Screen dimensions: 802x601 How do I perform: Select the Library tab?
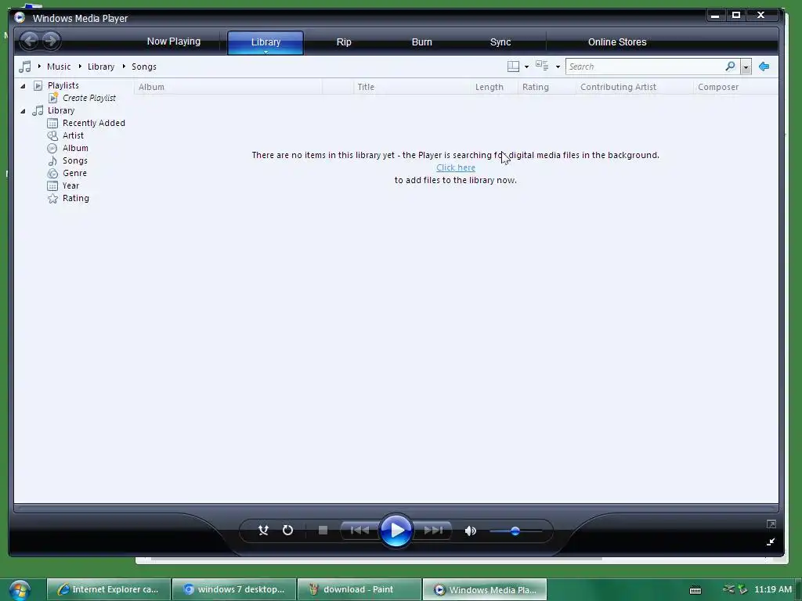coord(266,41)
